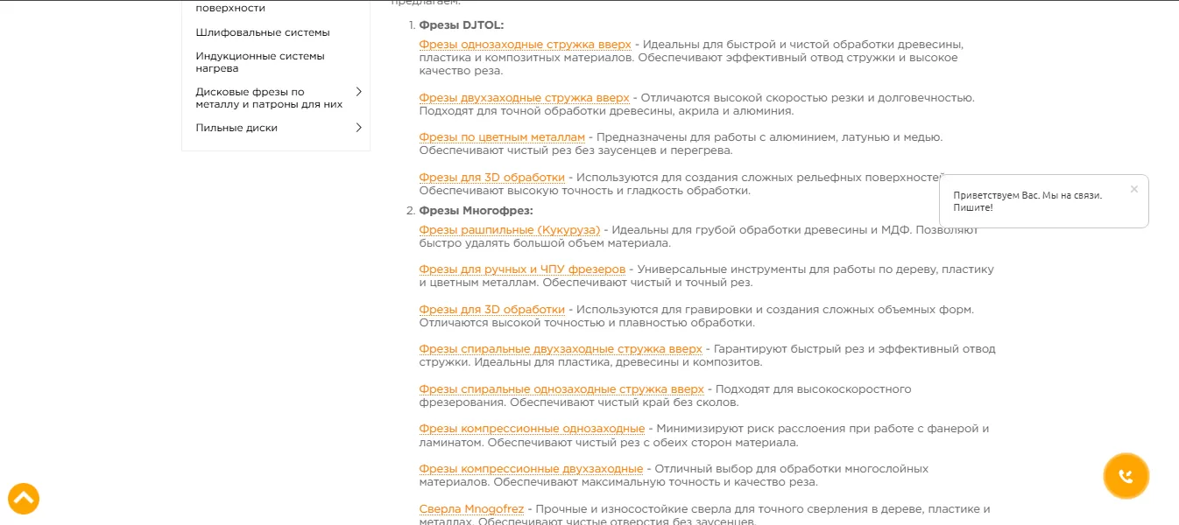Follow the Фрезы по цветным металлам link

[501, 137]
